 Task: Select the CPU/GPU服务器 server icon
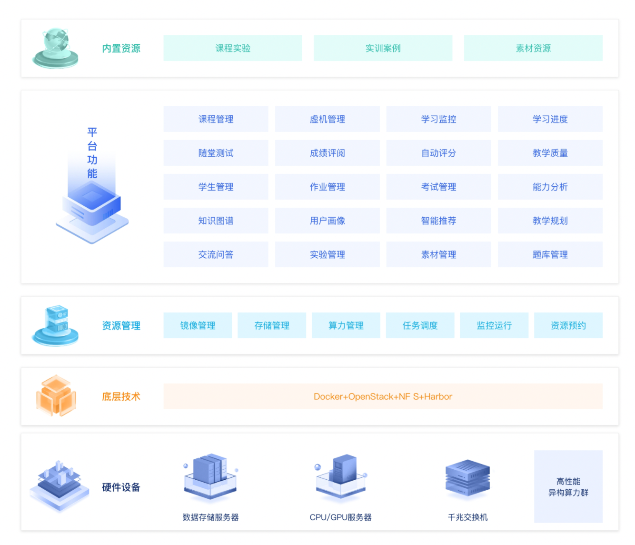coord(341,477)
